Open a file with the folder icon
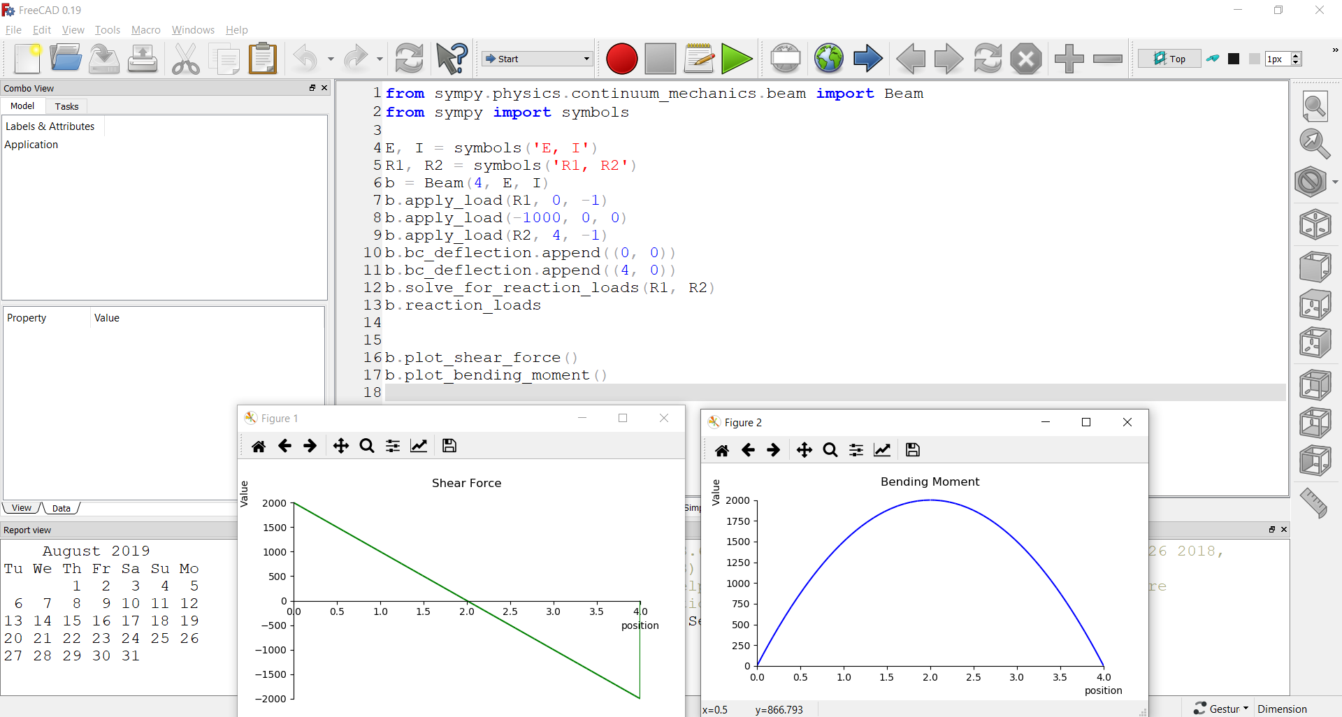This screenshot has height=717, width=1342. [x=66, y=59]
